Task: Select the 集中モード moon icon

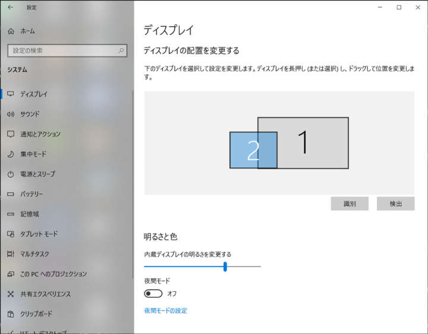Action: click(x=11, y=154)
